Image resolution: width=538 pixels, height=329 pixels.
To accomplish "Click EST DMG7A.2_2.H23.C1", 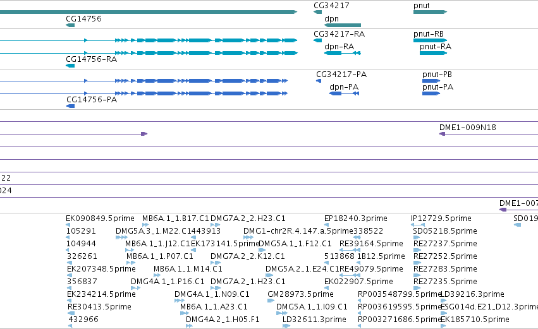I will (248, 218).
